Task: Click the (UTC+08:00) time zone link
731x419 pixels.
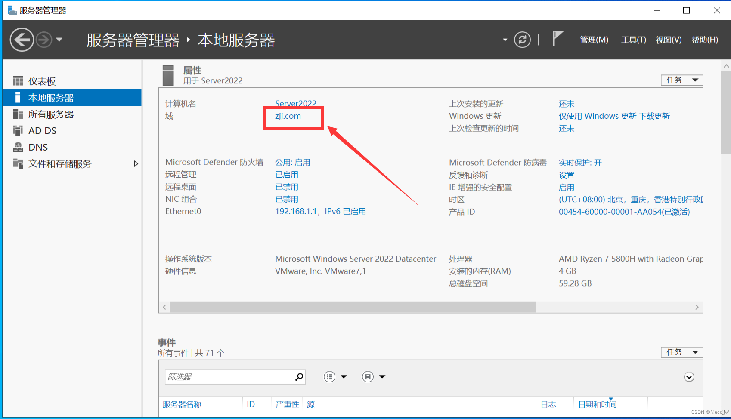Action: coord(631,200)
